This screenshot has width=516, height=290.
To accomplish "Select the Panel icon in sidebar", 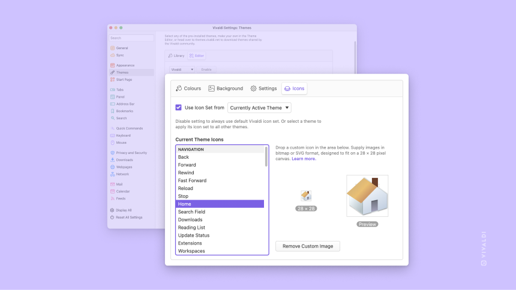I will [113, 97].
